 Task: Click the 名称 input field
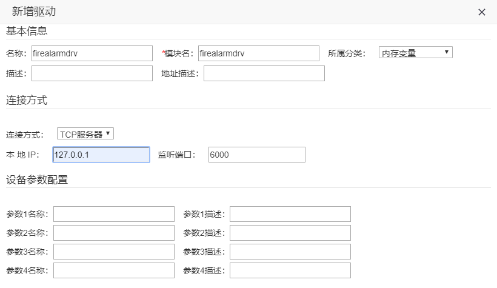click(x=92, y=53)
